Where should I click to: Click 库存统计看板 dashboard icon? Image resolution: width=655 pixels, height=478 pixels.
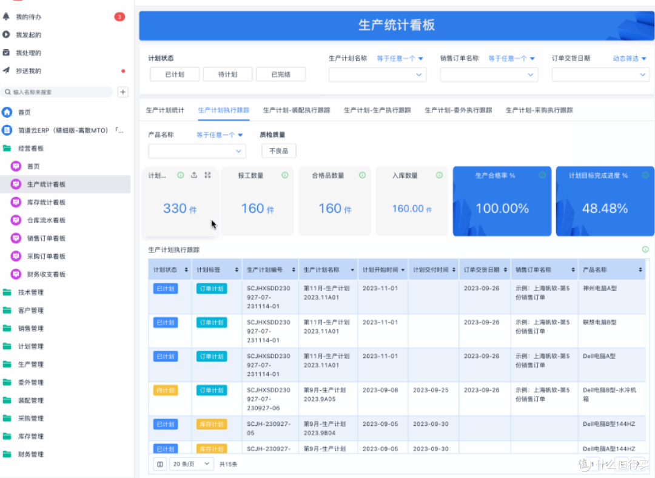coord(16,202)
